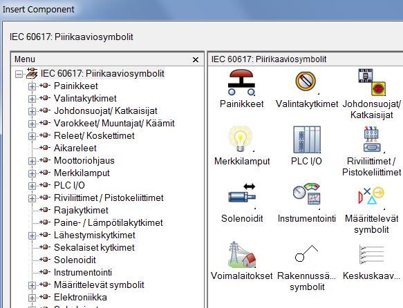
Task: Select Painikkeet label in the tree
Action: tap(76, 86)
